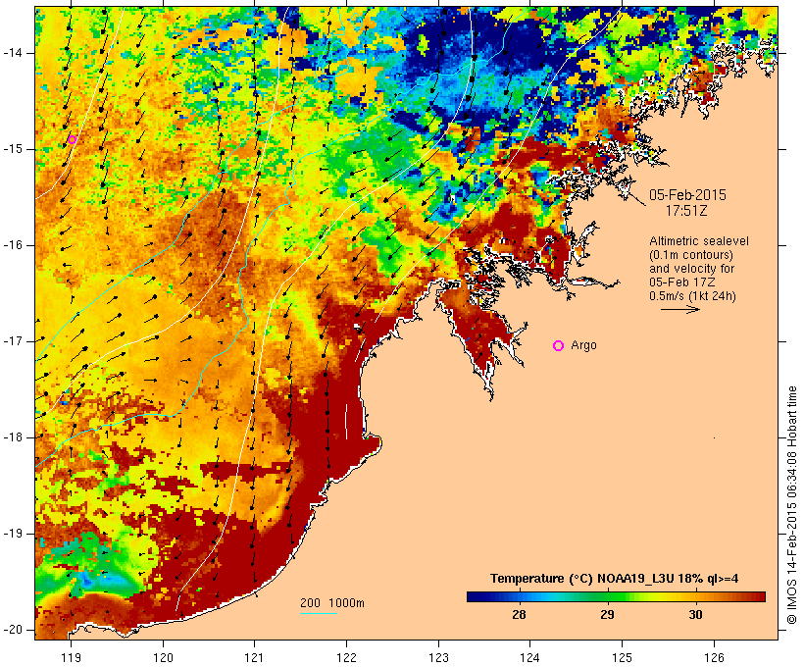The width and height of the screenshot is (804, 667).
Task: Click longitude label 119
Action: click(x=71, y=658)
